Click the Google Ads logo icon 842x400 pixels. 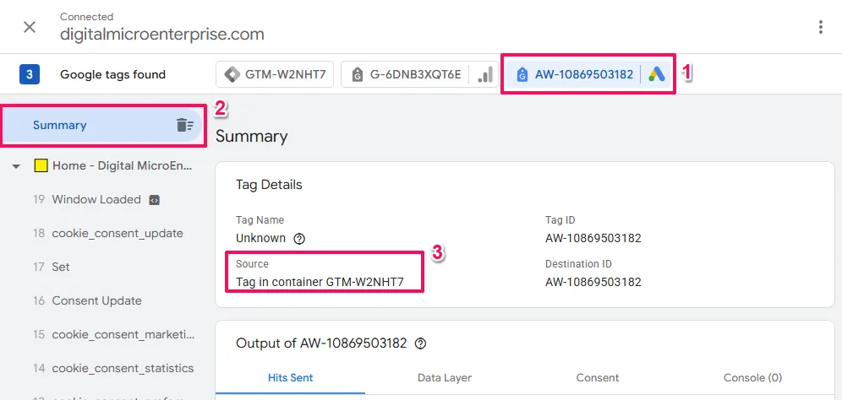[657, 74]
